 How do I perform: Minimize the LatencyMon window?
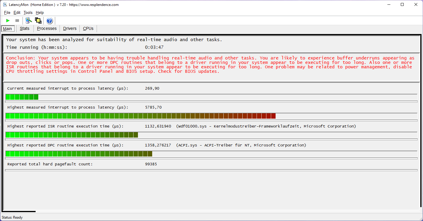pos(389,4)
